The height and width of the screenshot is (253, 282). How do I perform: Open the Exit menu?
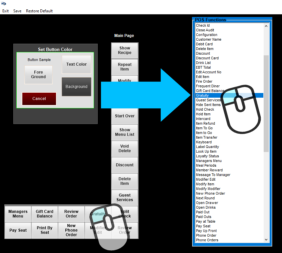coord(5,11)
